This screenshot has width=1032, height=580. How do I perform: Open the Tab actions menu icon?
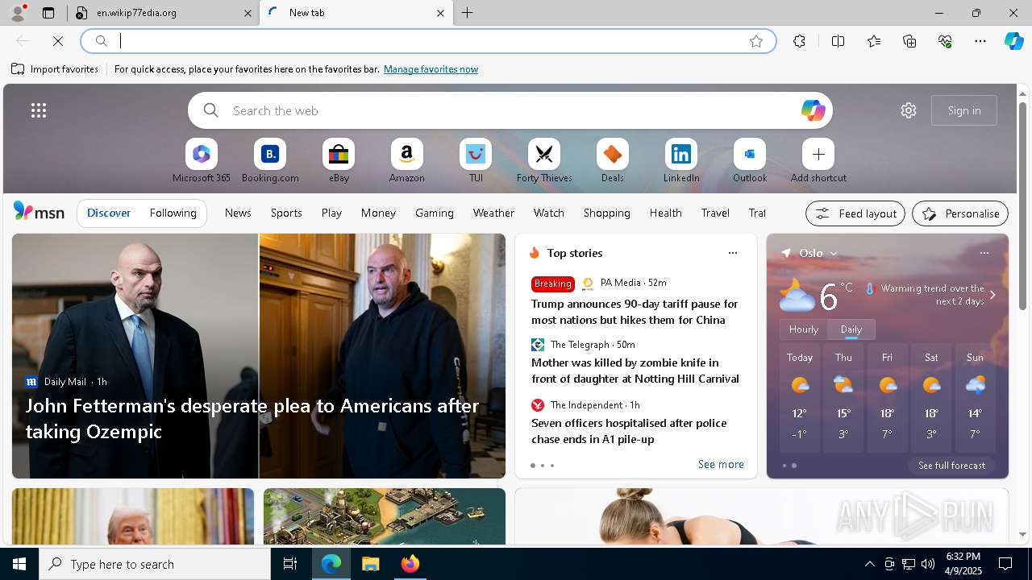[48, 13]
